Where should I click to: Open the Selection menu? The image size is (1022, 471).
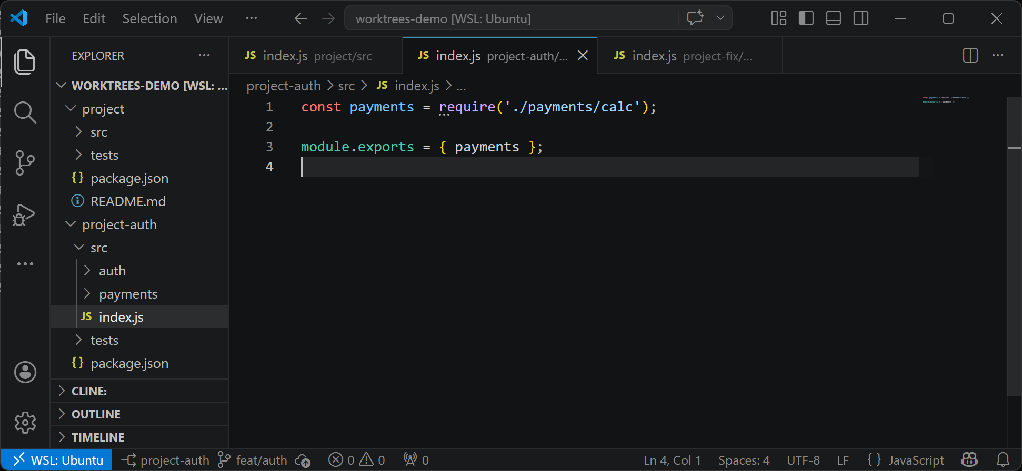[149, 19]
